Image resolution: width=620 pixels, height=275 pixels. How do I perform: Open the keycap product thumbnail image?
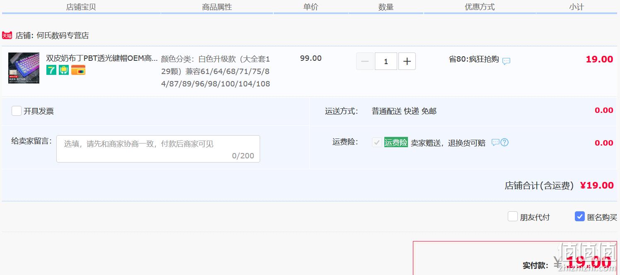(x=24, y=68)
